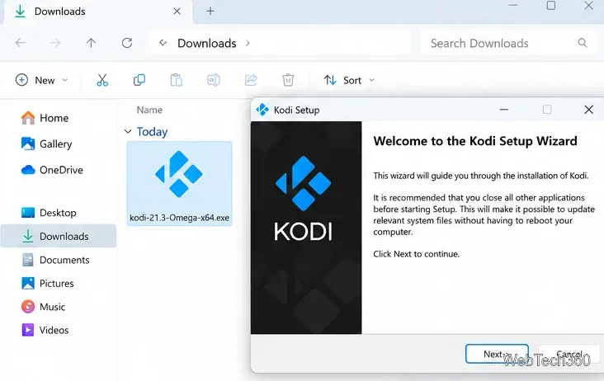Screen dimensions: 604x381
Task: Open the New item dropdown
Action: 41,80
